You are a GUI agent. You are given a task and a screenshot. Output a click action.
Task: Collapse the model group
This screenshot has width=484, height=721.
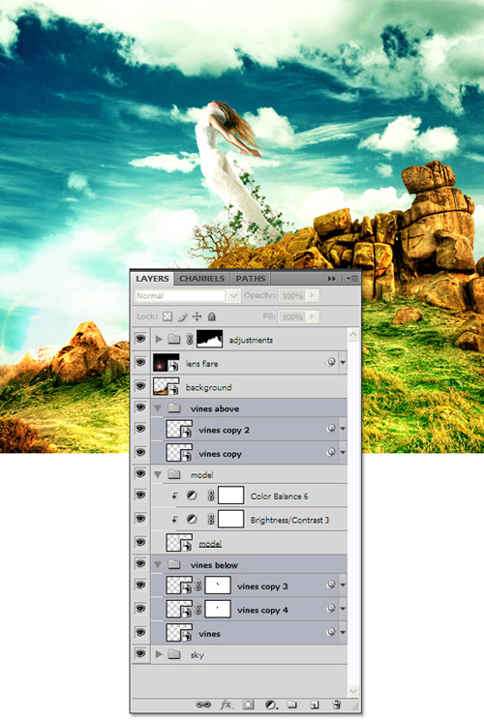[x=158, y=474]
